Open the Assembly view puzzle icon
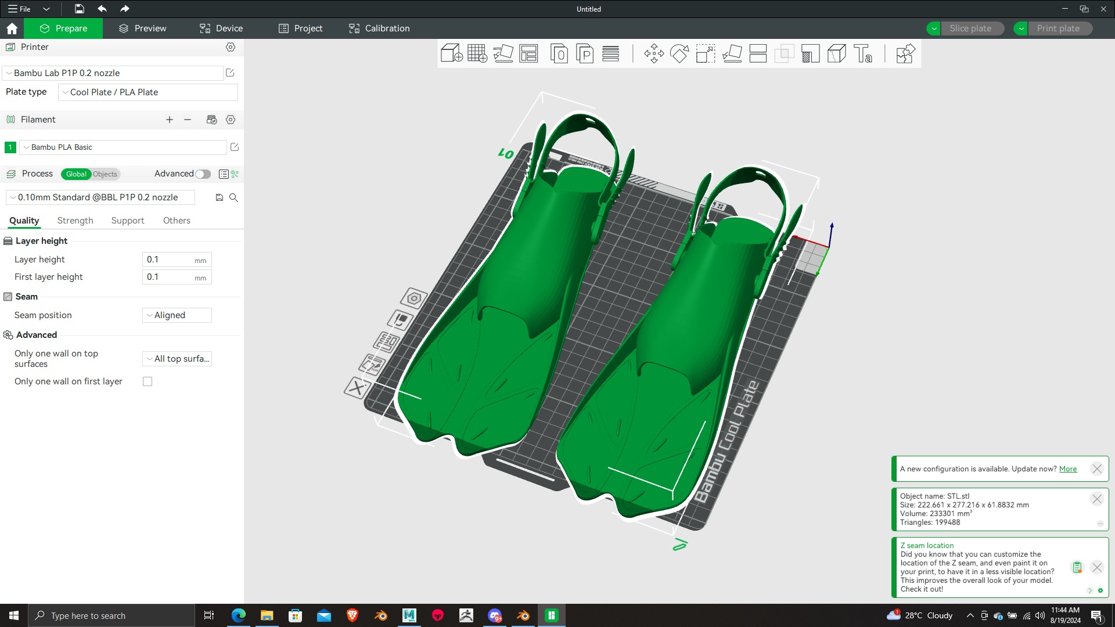Viewport: 1115px width, 627px height. coord(905,53)
